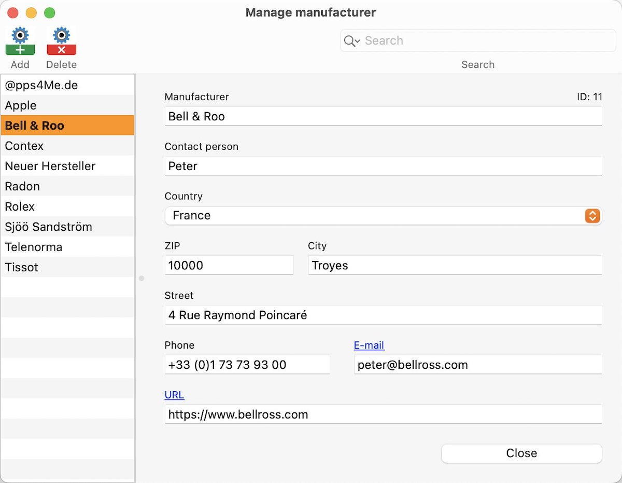Select Telenorma in the manufacturer list

tap(67, 247)
